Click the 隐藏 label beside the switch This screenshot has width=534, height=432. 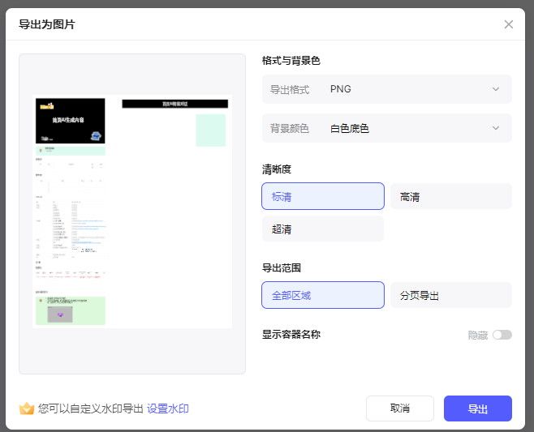478,335
